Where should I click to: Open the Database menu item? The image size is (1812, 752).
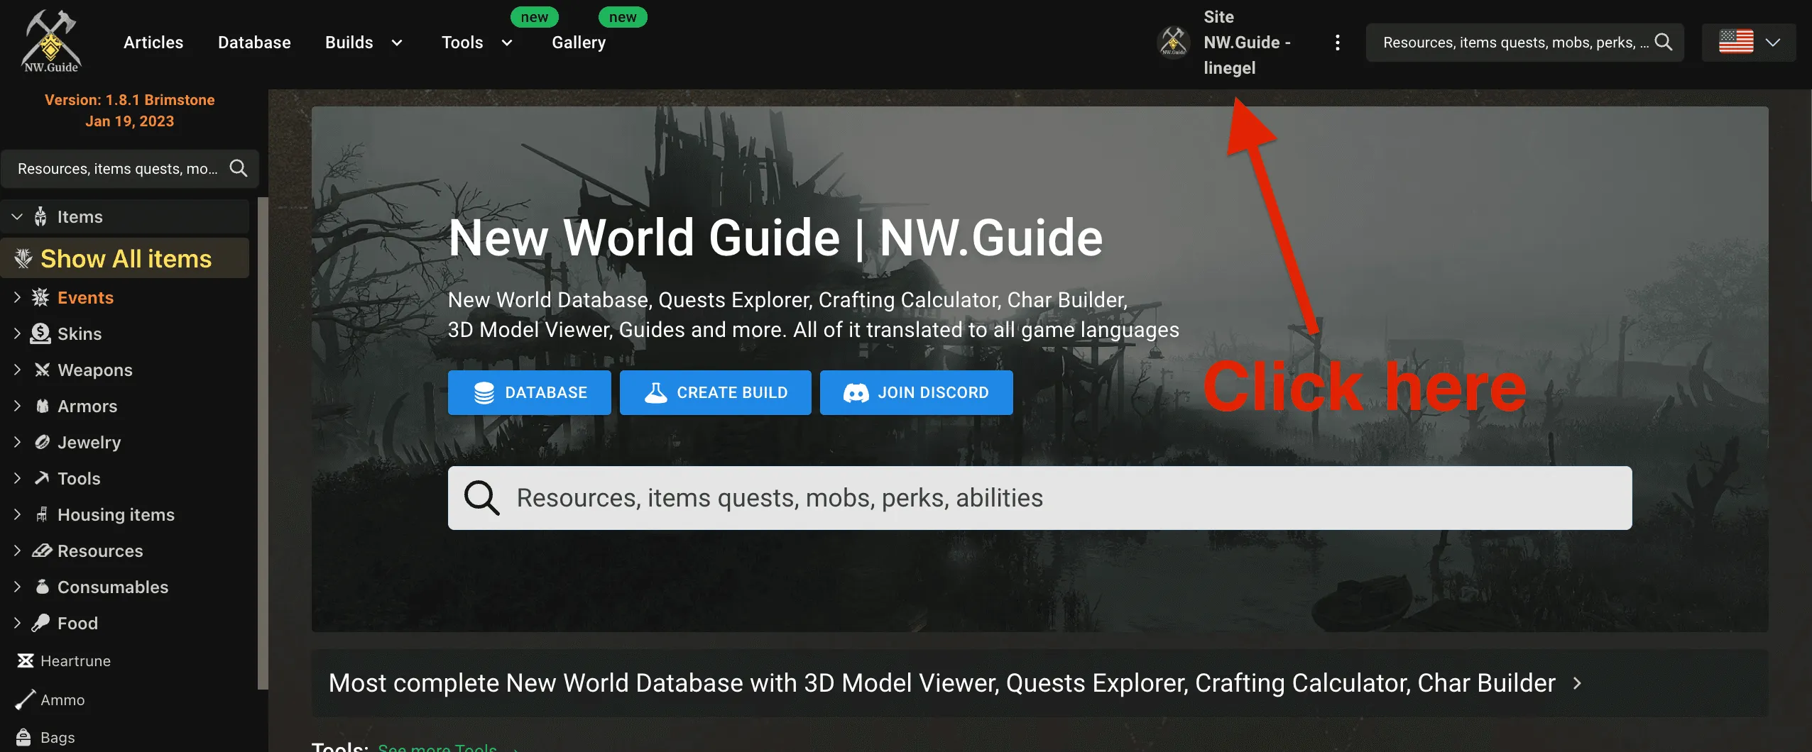[254, 43]
